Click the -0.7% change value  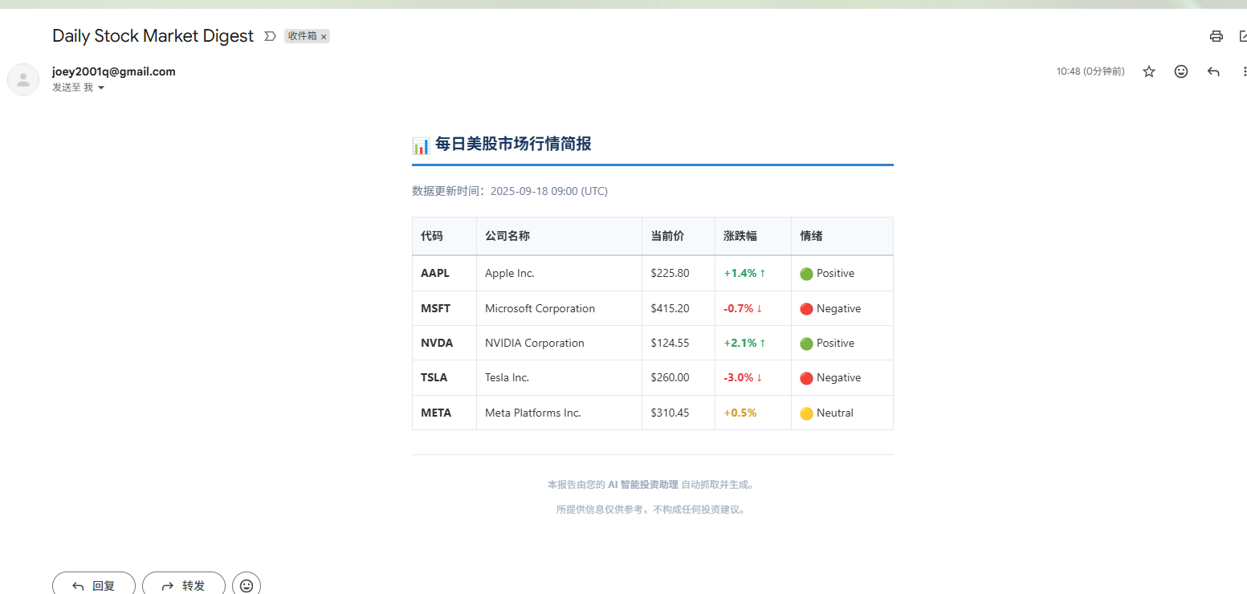(x=739, y=308)
